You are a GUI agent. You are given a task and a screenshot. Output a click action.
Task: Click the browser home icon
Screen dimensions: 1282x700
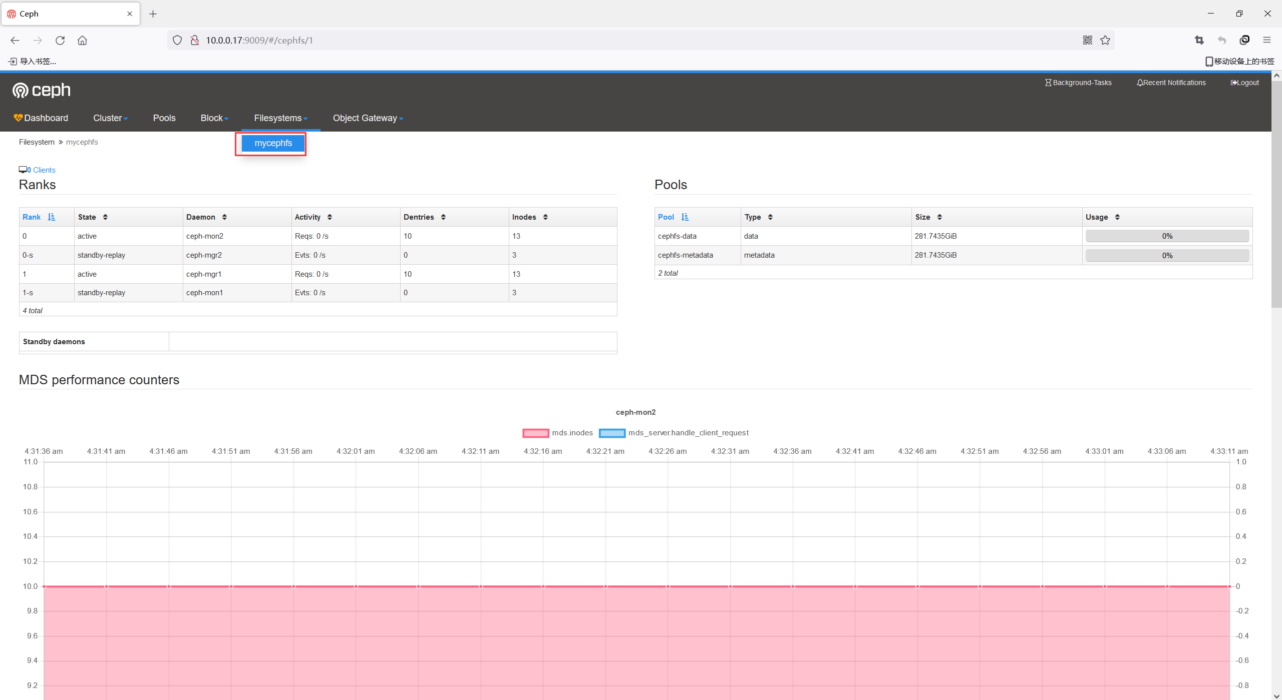83,40
